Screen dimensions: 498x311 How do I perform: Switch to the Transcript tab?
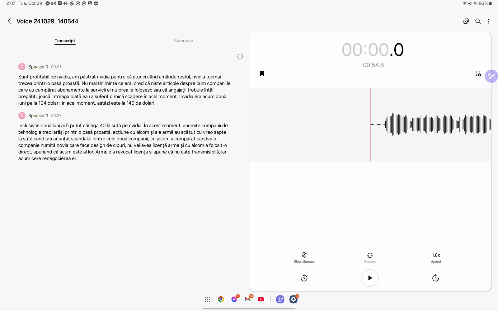coord(65,41)
